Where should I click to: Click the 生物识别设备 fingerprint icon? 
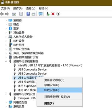click(x=10, y=49)
